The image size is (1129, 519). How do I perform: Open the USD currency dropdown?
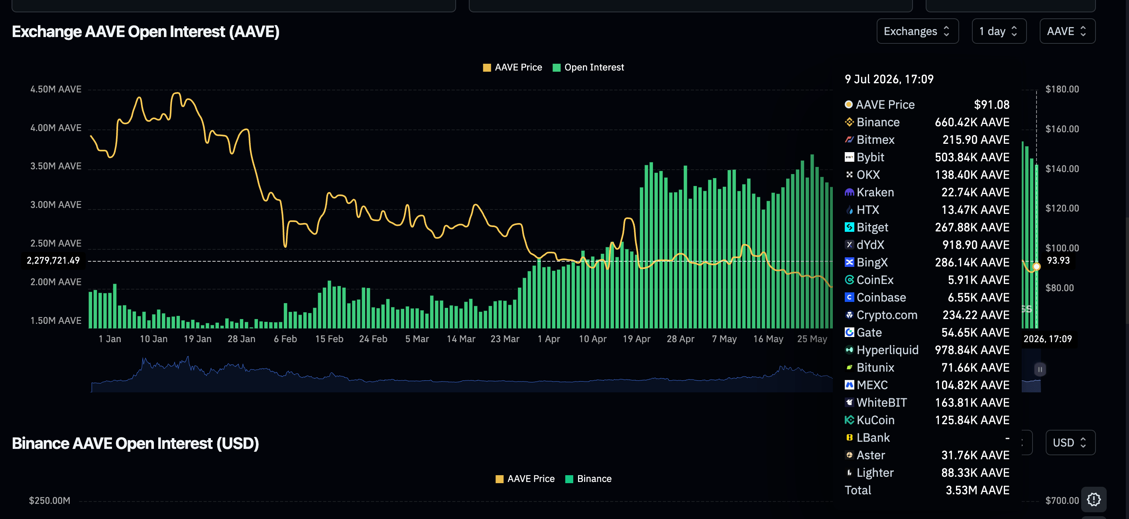[1070, 443]
